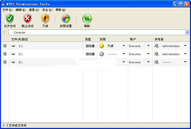Viewport: 191px width, 129px height.
Task: Close the NTFS Permissions Tools window
Action: [x=187, y=4]
